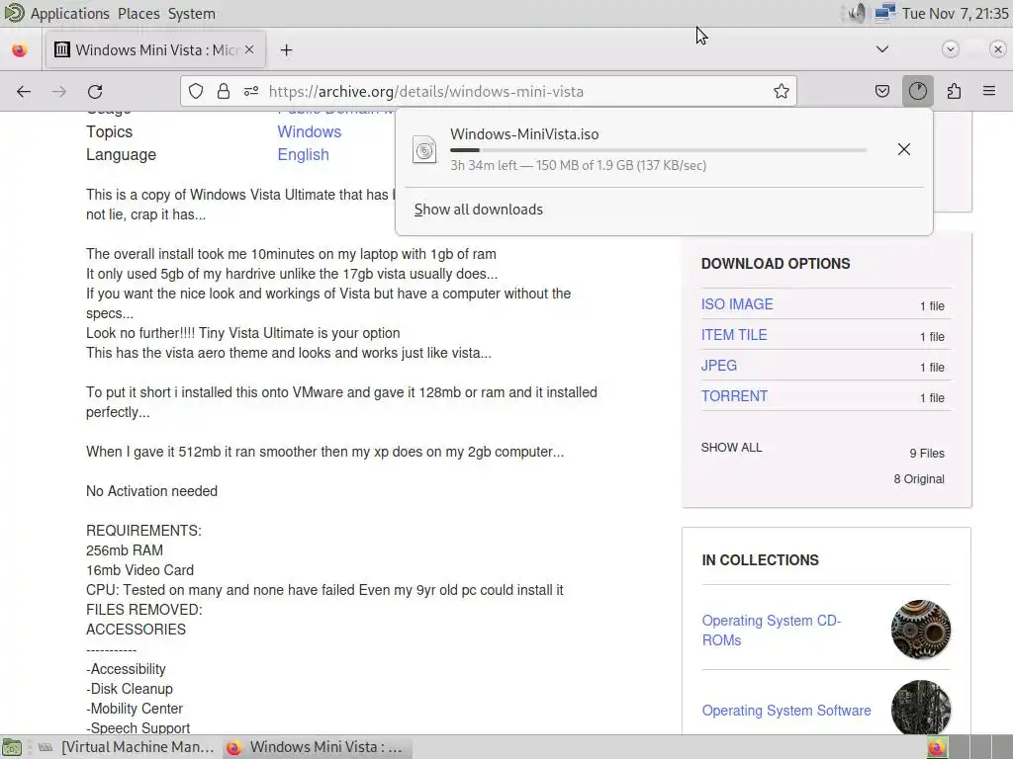The image size is (1013, 759).
Task: Cancel the Windows-MiniVista.iso download
Action: [904, 150]
